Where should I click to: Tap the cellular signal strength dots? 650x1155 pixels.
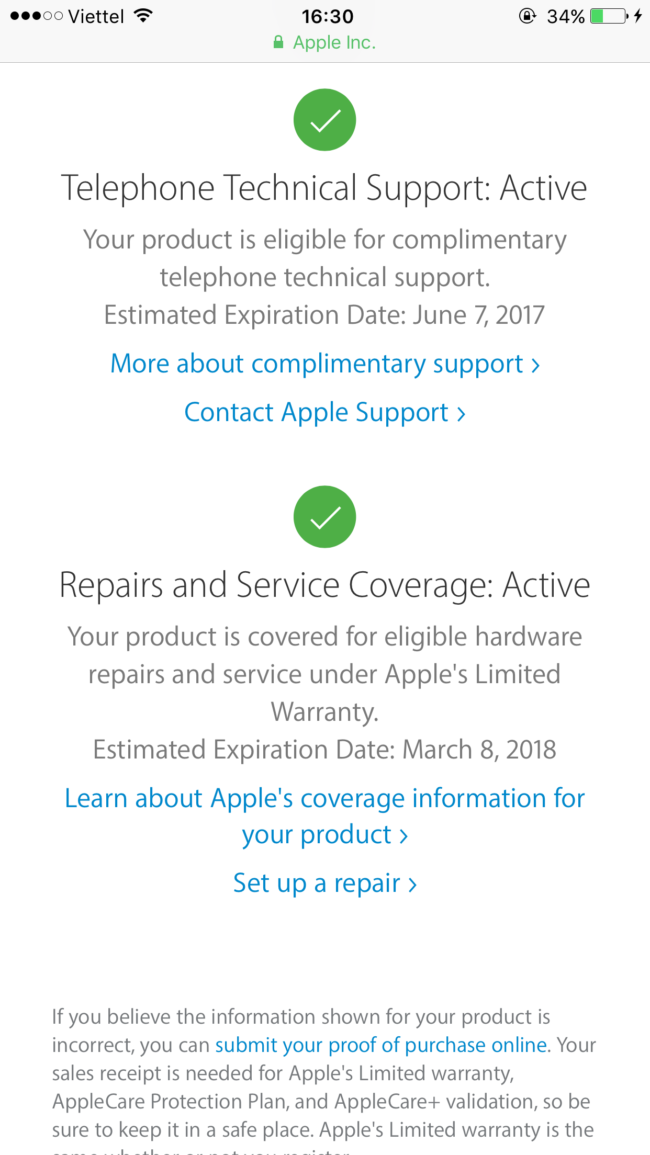coord(36,16)
